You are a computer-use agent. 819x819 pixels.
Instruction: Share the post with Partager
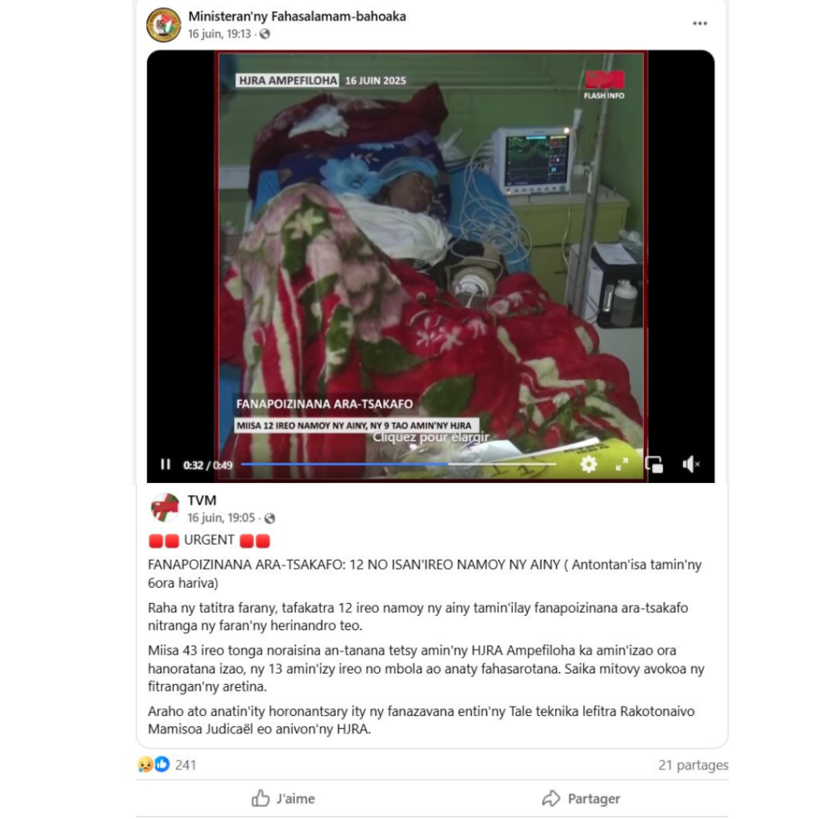point(581,799)
